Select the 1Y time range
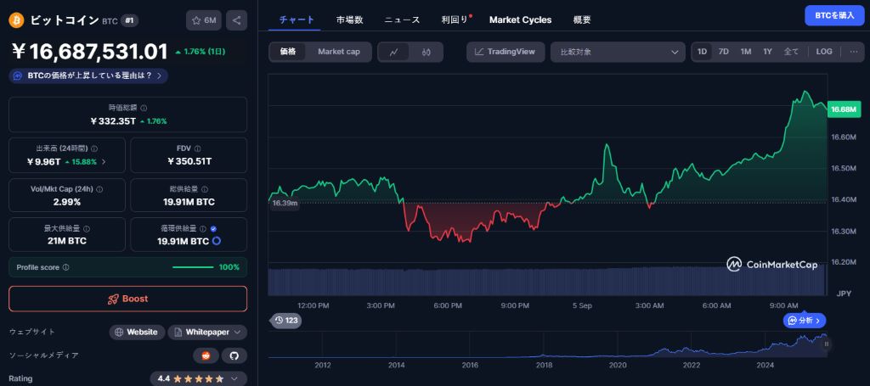Screen dimensions: 870x386 [x=767, y=52]
